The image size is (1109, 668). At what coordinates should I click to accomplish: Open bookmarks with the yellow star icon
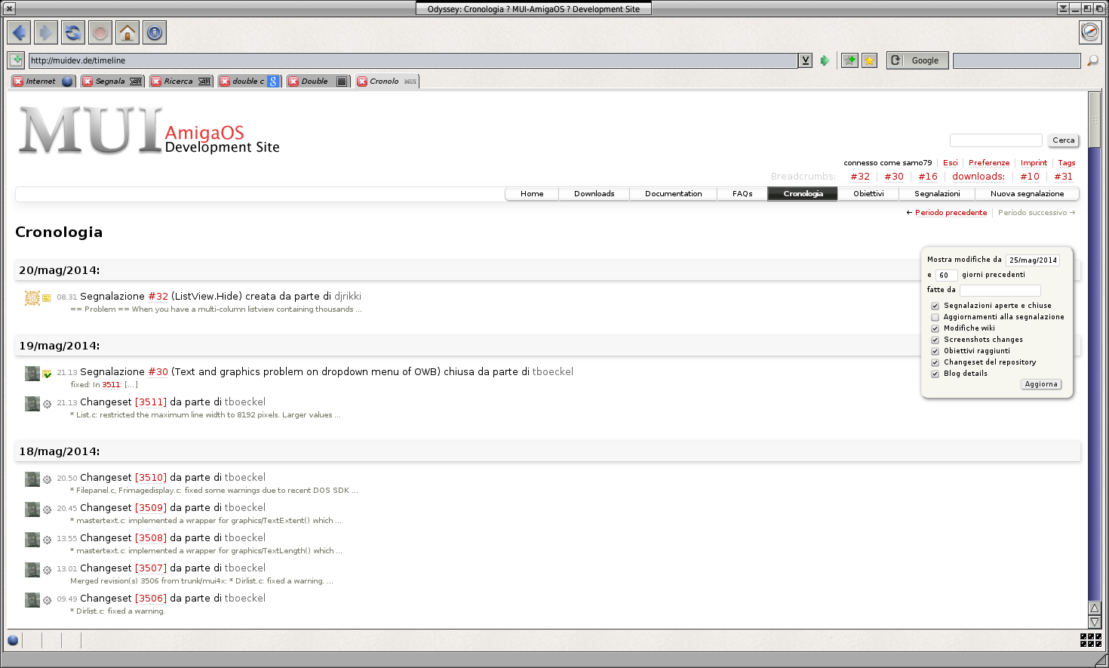pyautogui.click(x=870, y=60)
